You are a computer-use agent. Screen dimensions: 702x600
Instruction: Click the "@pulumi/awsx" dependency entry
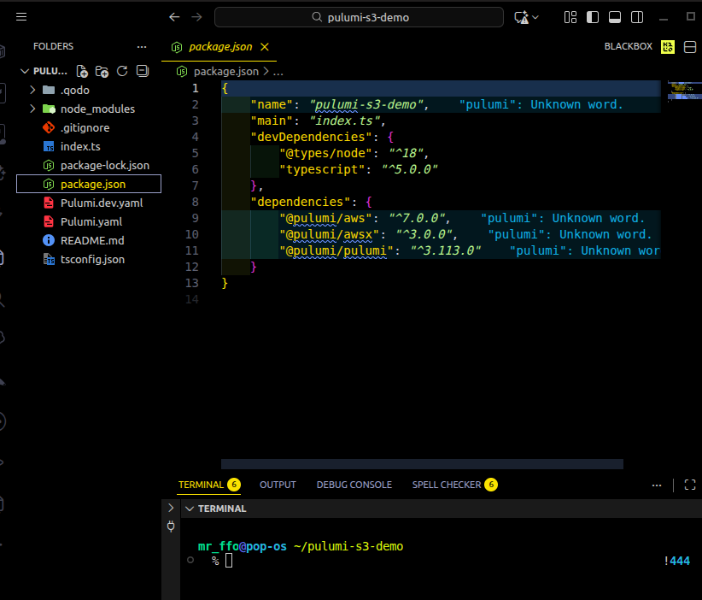click(x=329, y=234)
